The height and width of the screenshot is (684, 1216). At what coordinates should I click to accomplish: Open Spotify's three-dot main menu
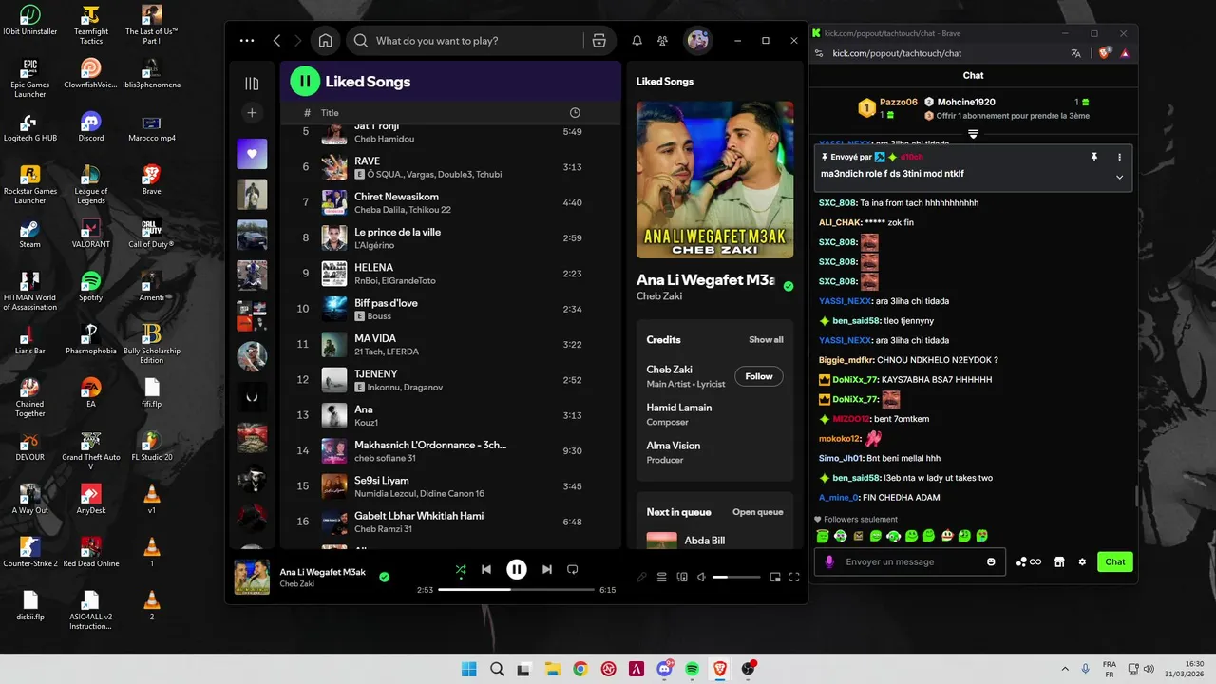pyautogui.click(x=247, y=41)
